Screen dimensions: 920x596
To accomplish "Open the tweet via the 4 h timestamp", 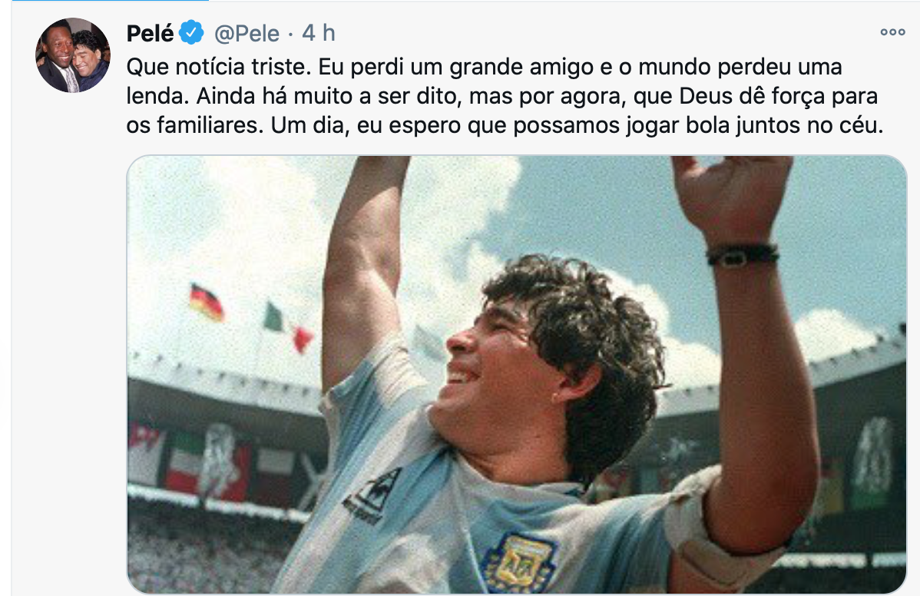I will pos(319,33).
